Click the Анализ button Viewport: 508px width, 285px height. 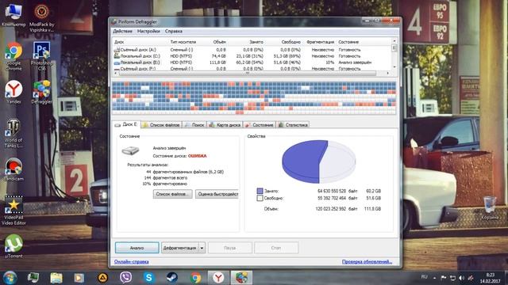click(137, 248)
